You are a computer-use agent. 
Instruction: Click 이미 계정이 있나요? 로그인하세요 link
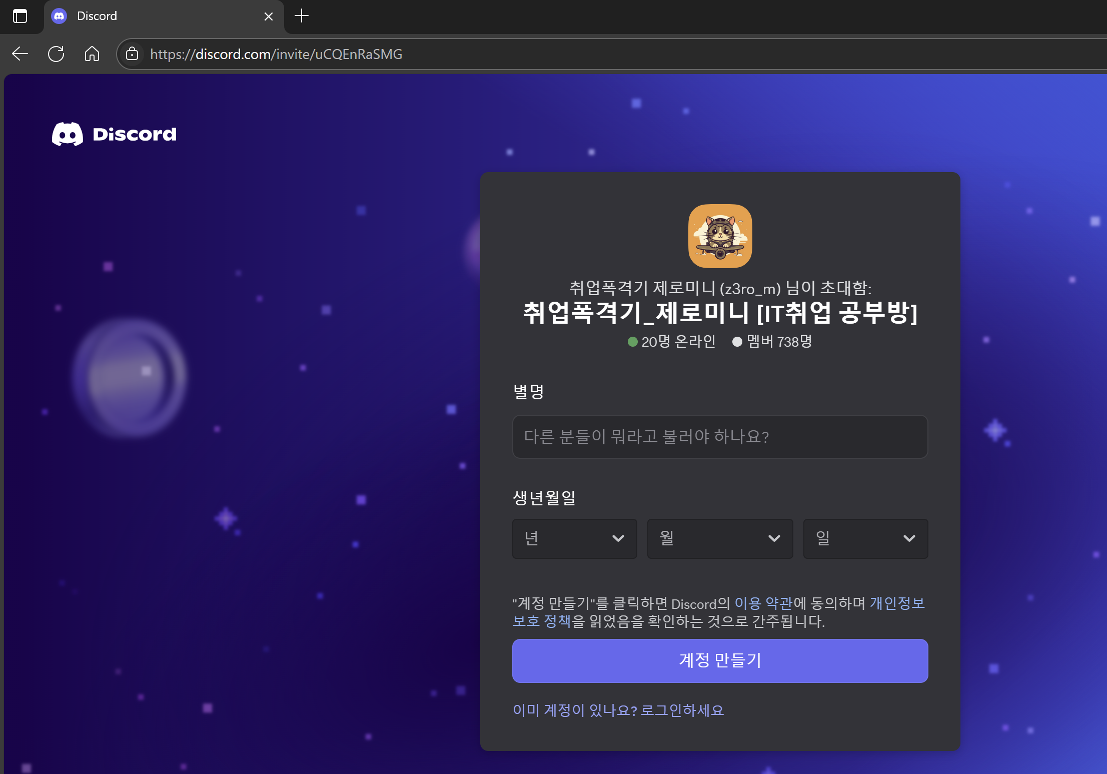(618, 710)
